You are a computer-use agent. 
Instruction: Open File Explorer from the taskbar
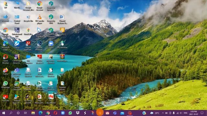(x=33, y=113)
